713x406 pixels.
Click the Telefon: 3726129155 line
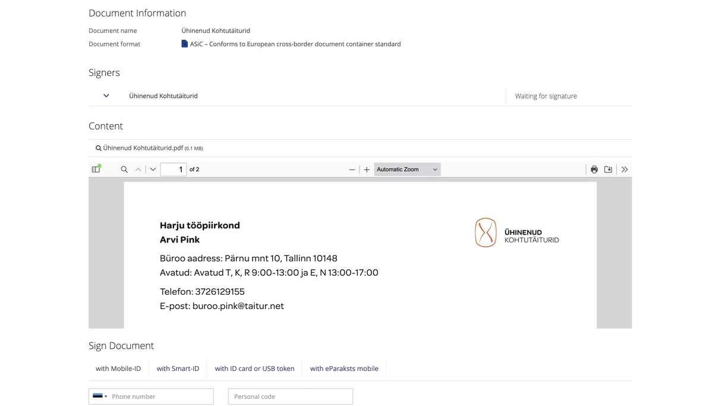[202, 292]
